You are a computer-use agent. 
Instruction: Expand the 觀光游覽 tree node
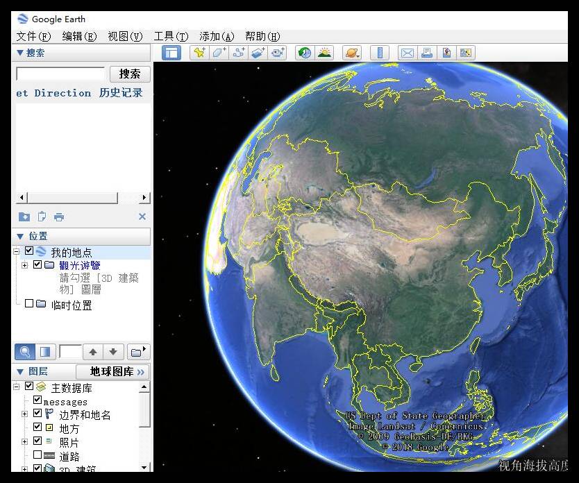25,265
